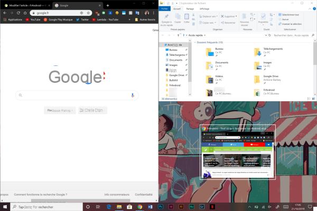
Task: Refresh the Accès rapide view
Action: click(269, 35)
